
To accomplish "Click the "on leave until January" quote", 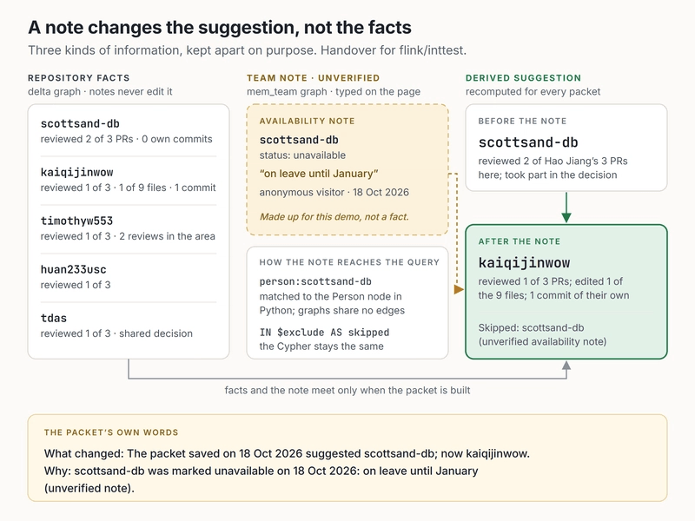I will [x=319, y=174].
